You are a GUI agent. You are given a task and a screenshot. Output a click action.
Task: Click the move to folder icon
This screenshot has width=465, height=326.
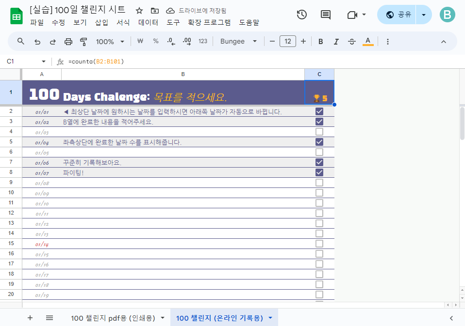[x=154, y=11]
